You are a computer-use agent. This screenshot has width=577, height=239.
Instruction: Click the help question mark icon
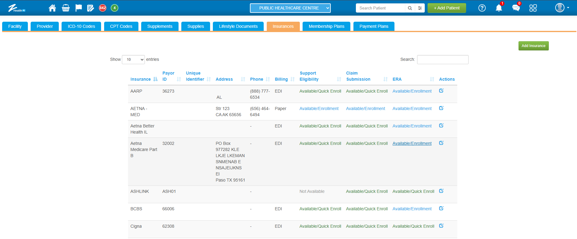(482, 8)
